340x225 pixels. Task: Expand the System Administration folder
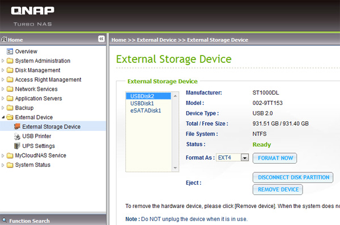(3, 61)
